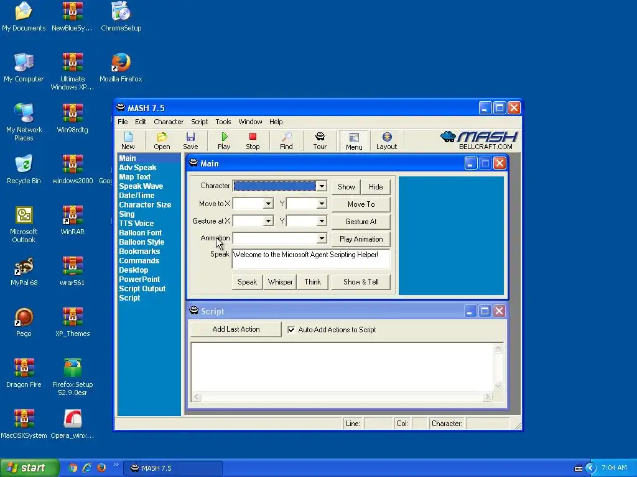Click the Show character button
Screen dimensions: 637x477
(x=346, y=187)
